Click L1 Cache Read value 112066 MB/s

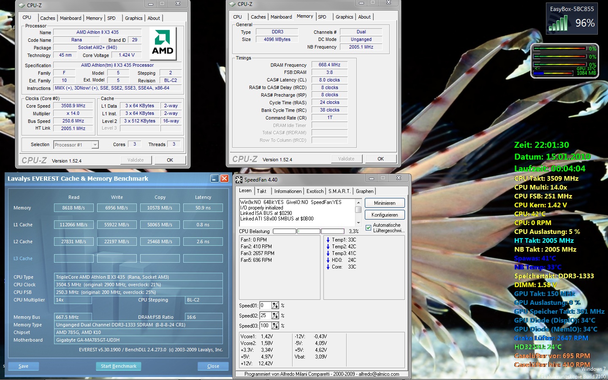click(x=73, y=225)
